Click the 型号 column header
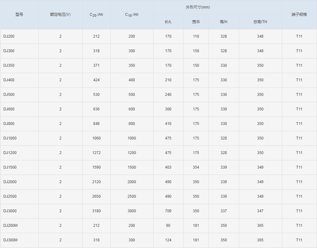 19,15
